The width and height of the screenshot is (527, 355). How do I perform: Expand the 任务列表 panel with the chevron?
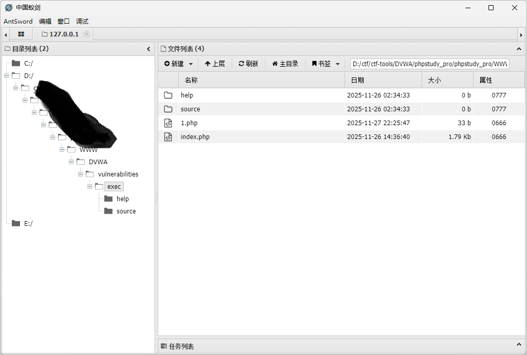click(x=519, y=345)
